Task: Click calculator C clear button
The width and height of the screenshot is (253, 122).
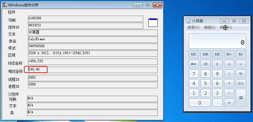Action: tap(217, 64)
